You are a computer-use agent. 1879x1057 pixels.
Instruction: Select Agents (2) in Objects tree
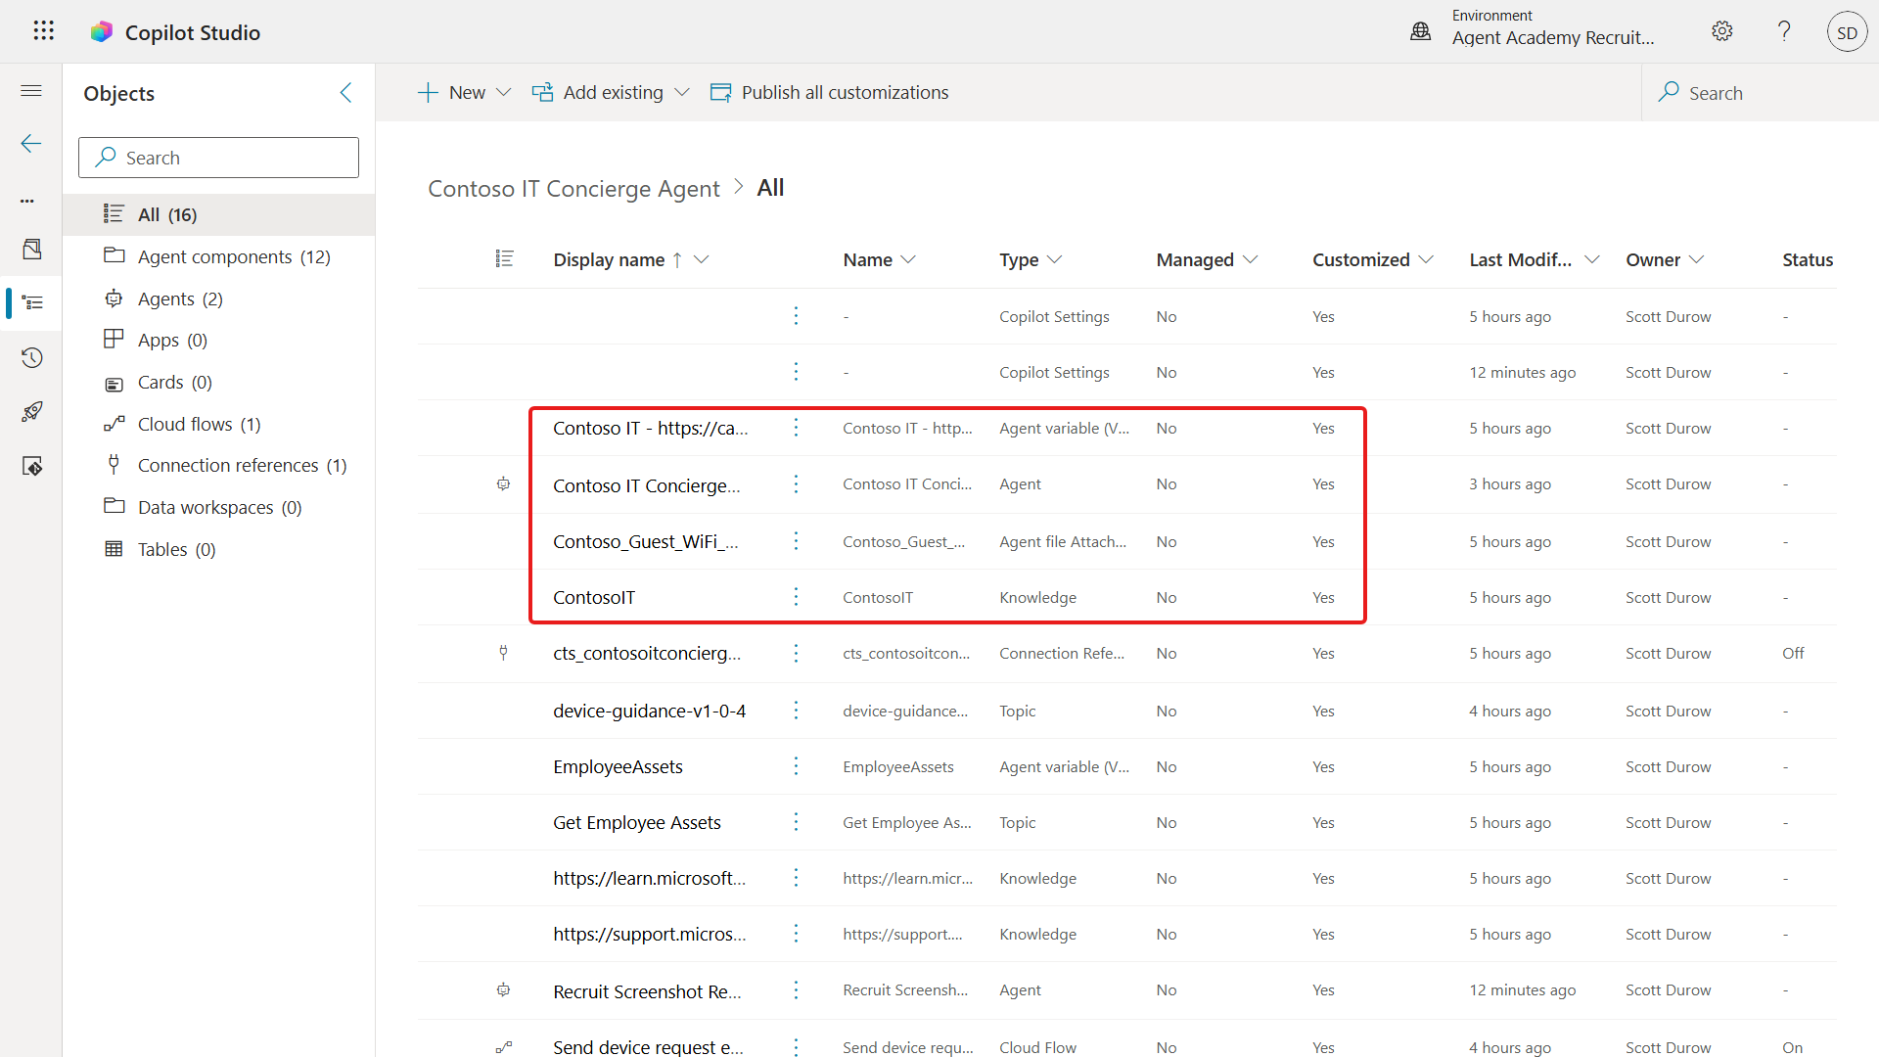pos(219,299)
